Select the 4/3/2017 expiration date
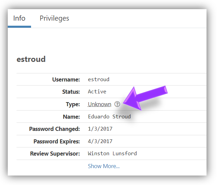 100,141
